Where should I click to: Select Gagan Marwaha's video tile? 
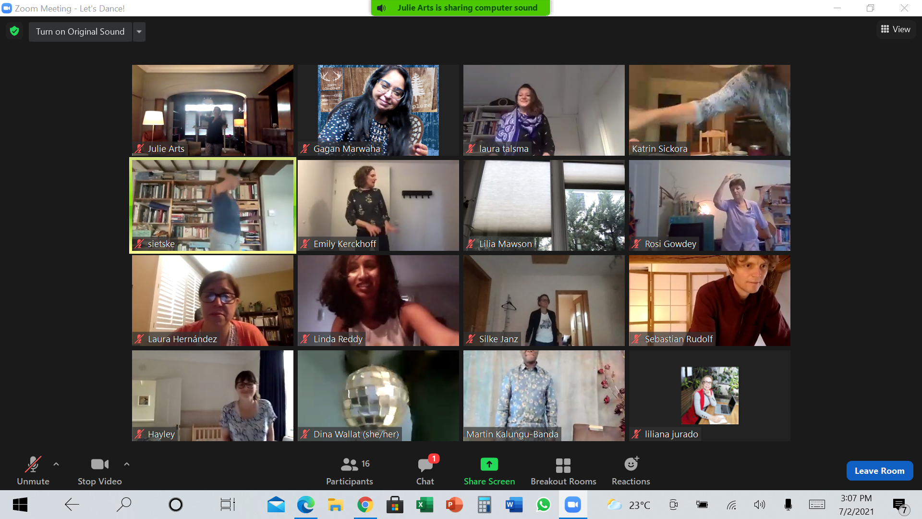(378, 110)
